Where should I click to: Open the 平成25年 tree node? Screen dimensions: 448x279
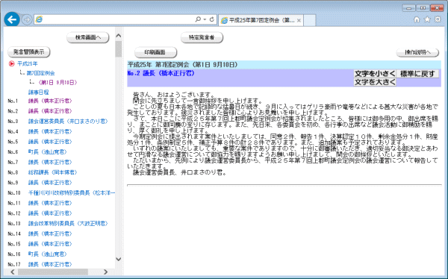click(x=28, y=63)
